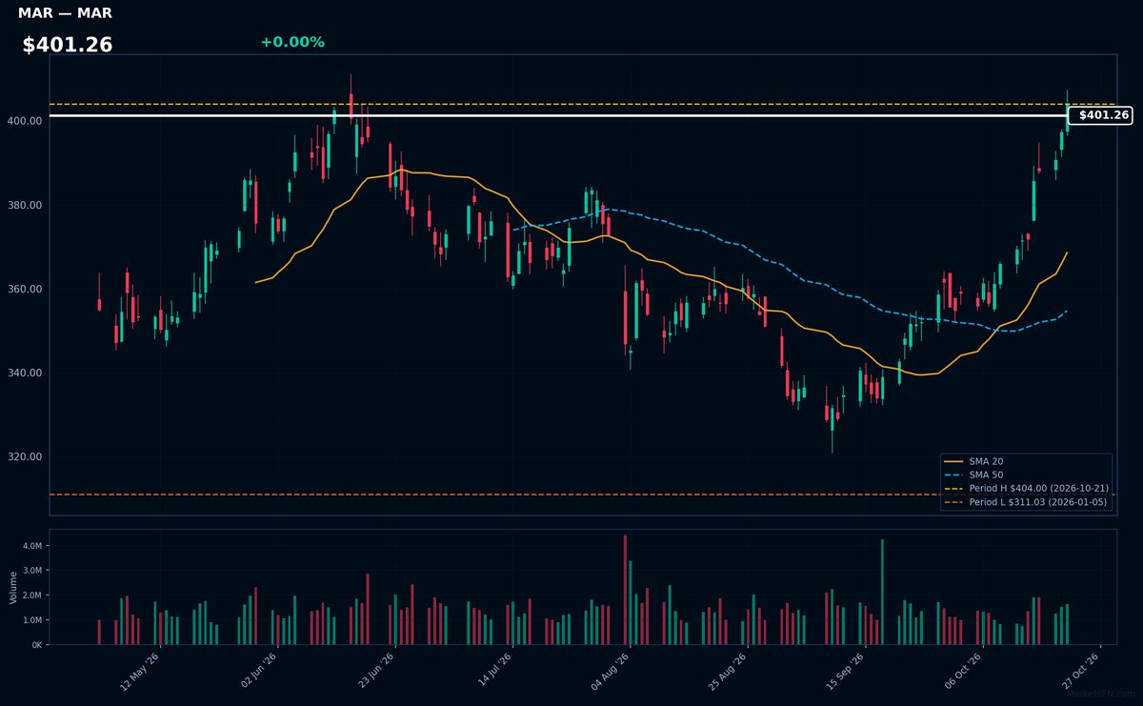This screenshot has height=706, width=1143.
Task: Click the MAR — MAR chart title
Action: [x=65, y=13]
